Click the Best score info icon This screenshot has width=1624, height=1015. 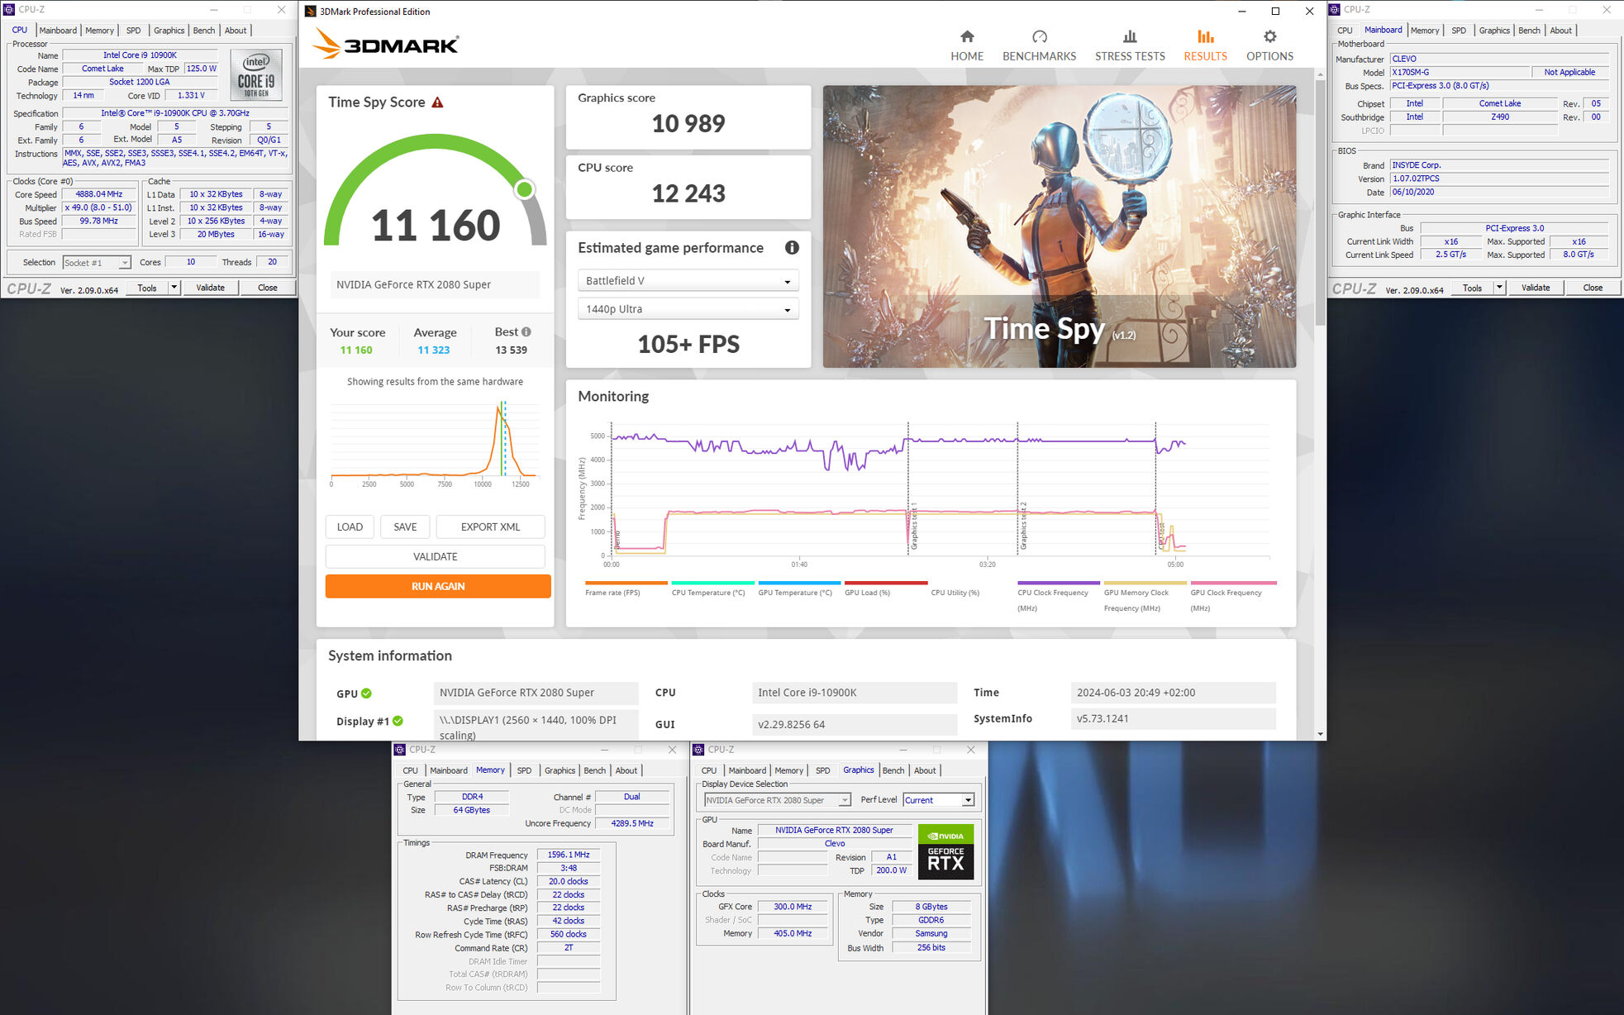pos(526,331)
